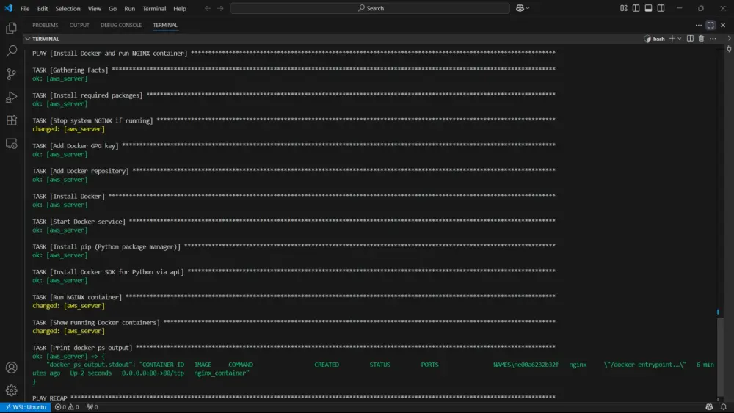Image resolution: width=734 pixels, height=413 pixels.
Task: Switch to the OUTPUT tab
Action: [x=79, y=25]
